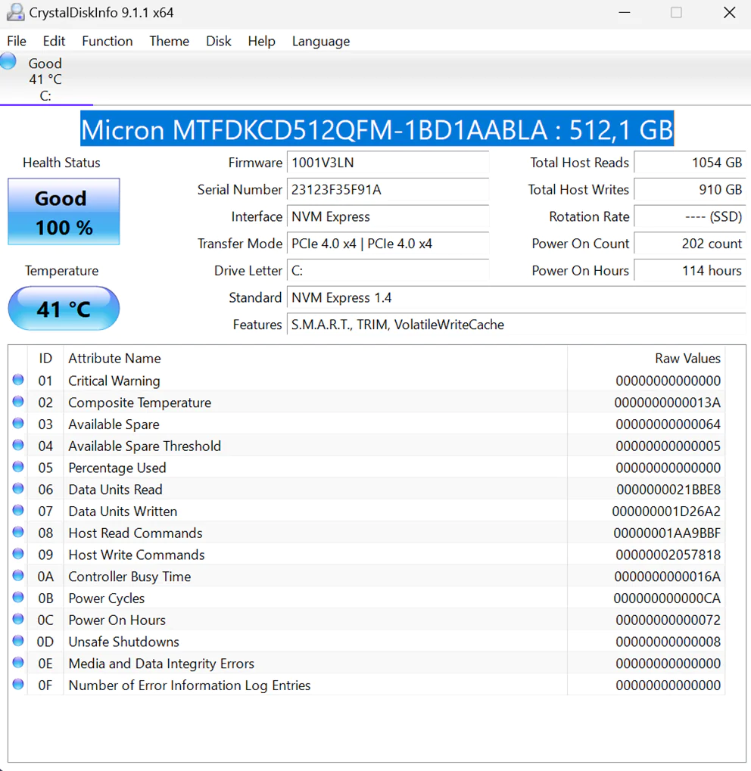Click the status orb for Power Cycles
This screenshot has width=751, height=771.
pyautogui.click(x=18, y=597)
